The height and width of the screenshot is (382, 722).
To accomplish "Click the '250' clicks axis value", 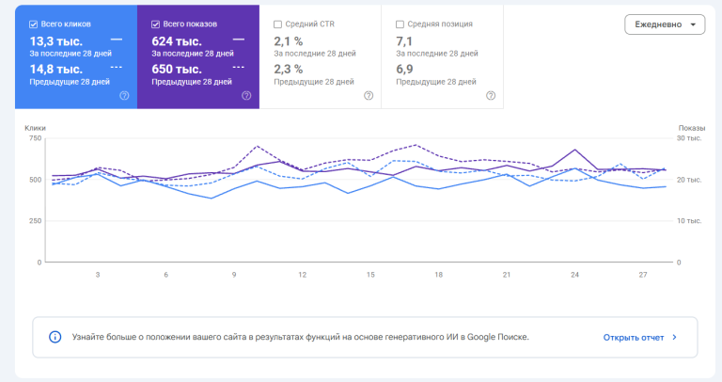I will click(36, 221).
